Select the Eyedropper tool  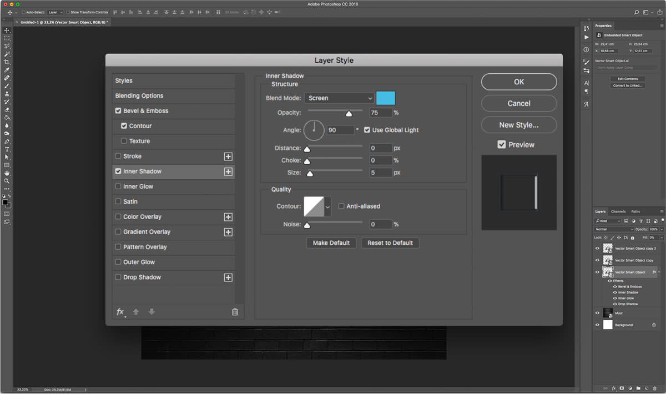(7, 70)
